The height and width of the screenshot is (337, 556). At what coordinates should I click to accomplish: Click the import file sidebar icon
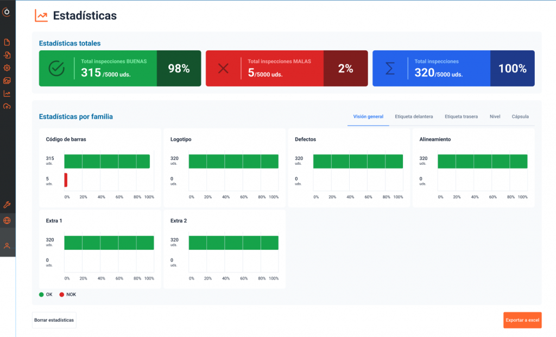tap(7, 55)
